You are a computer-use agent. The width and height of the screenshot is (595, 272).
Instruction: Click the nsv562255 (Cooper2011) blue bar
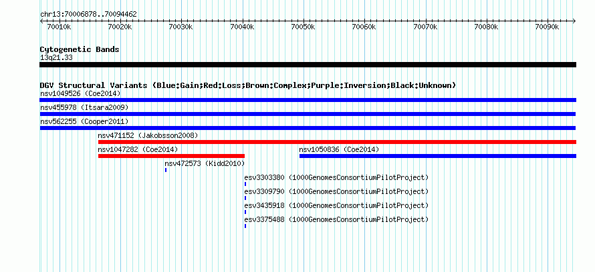click(x=308, y=128)
